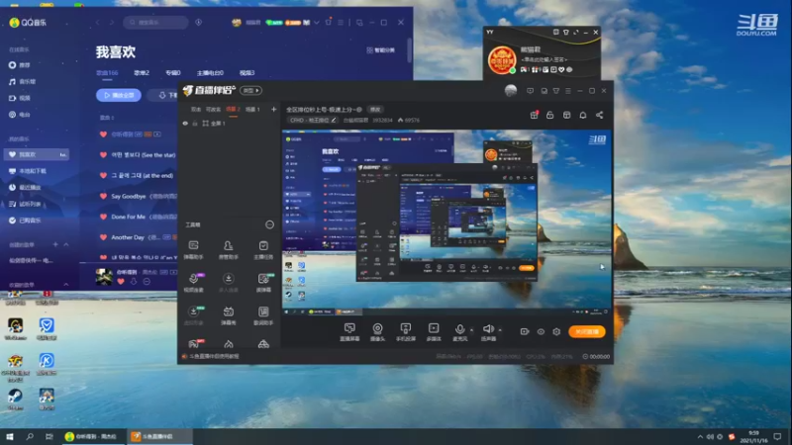Open the Steam desktop shortcut
Viewport: 792px width, 445px height.
click(x=15, y=400)
